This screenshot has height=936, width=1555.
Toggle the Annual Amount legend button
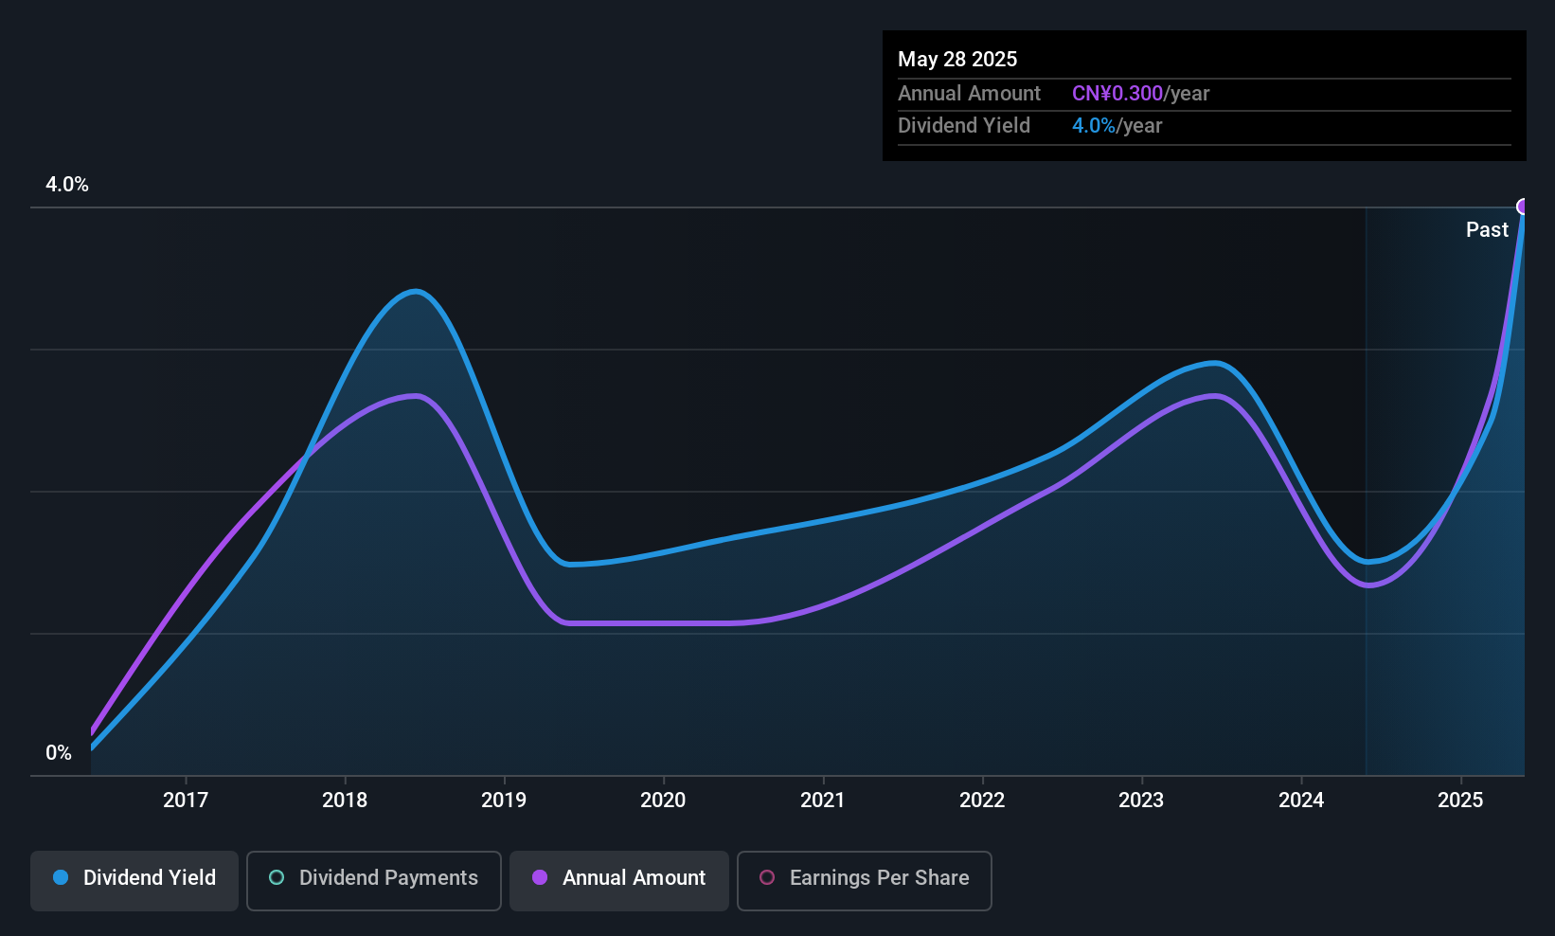pyautogui.click(x=619, y=880)
